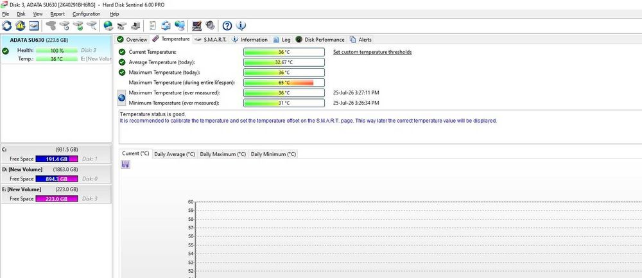Click the Minimum Temperature 31 °C bar
Image resolution: width=642 pixels, height=278 pixels.
click(284, 103)
